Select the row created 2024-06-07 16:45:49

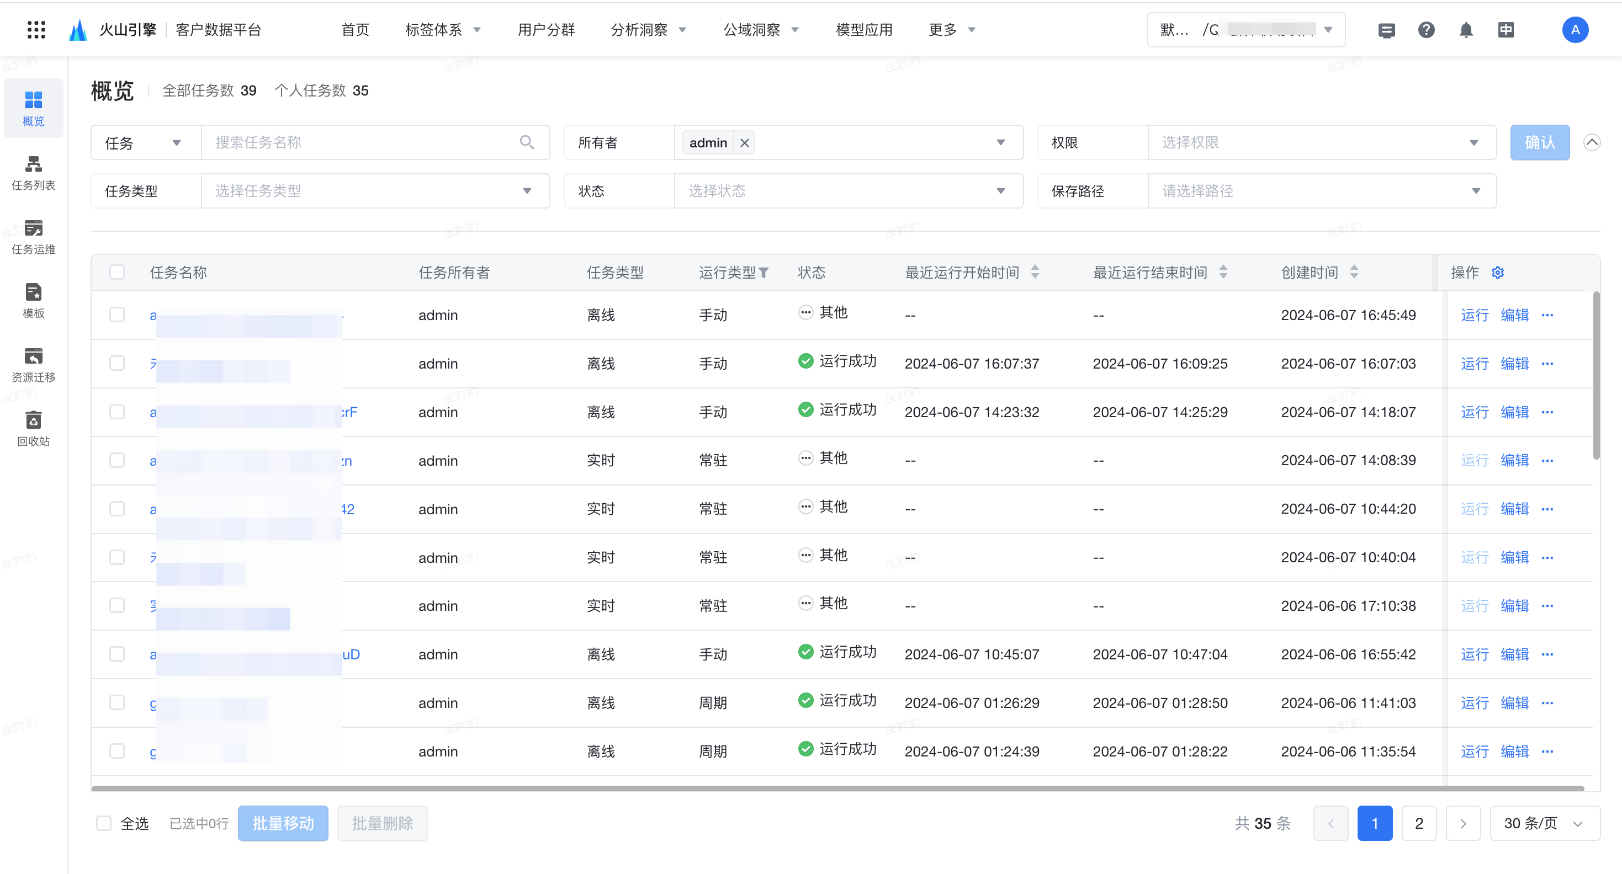click(x=117, y=314)
